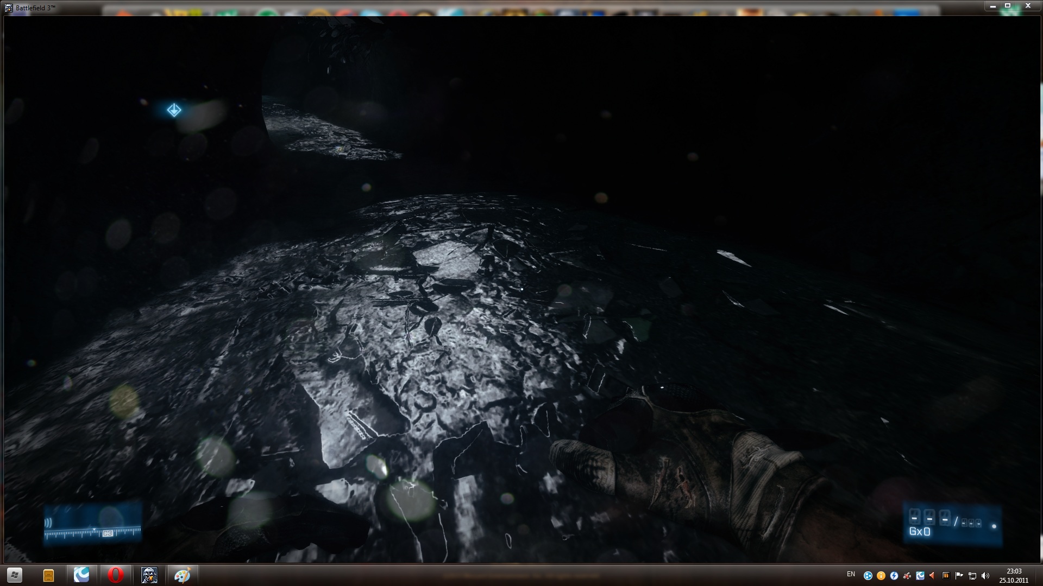Click the red muted speaker tray icon

click(933, 576)
